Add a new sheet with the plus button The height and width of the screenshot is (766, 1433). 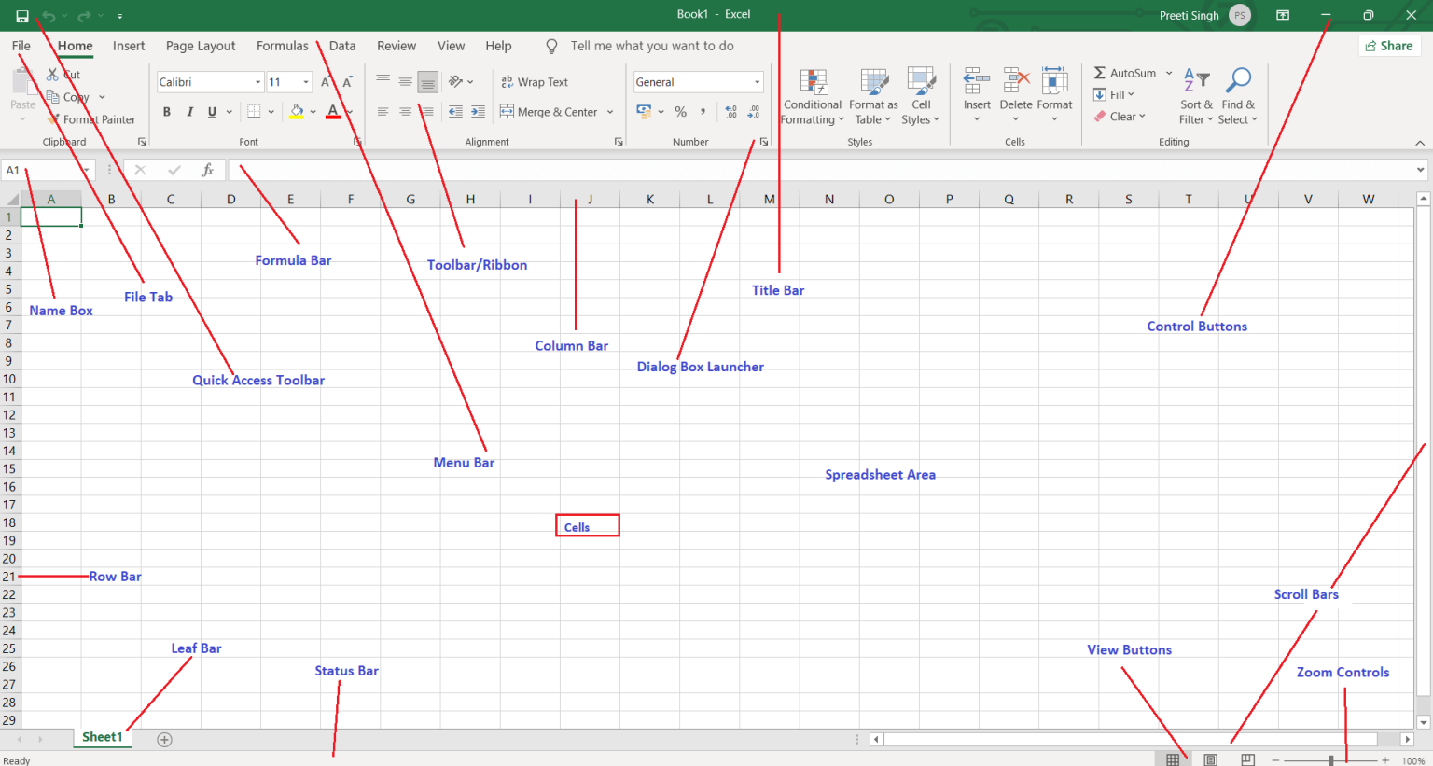coord(164,738)
